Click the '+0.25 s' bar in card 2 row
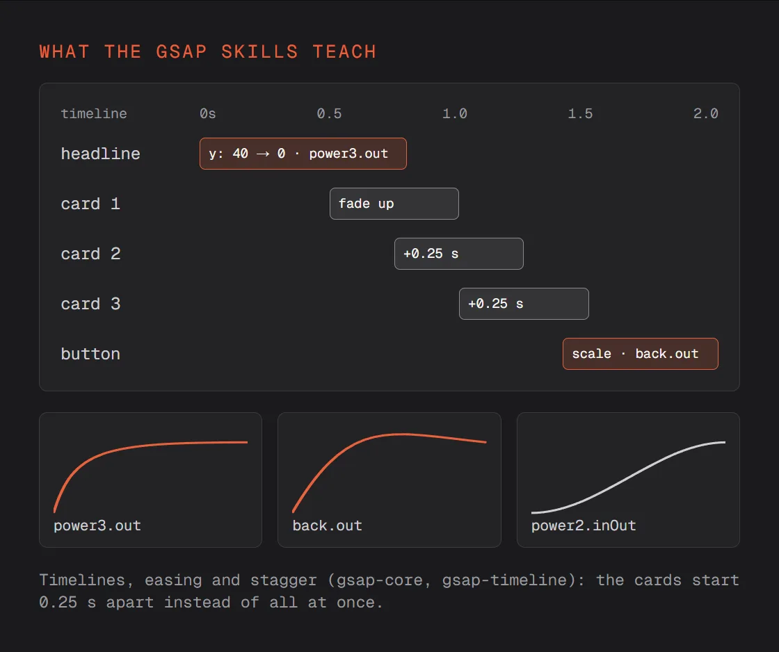The width and height of the screenshot is (779, 652). (458, 254)
